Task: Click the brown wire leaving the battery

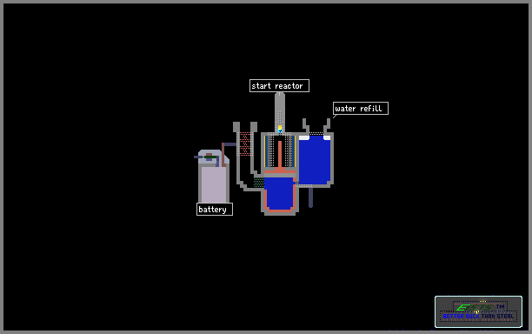Action: 223,155
